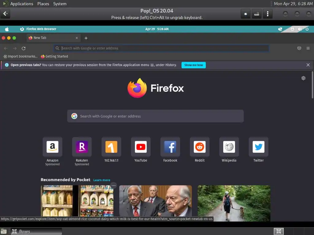Click the forward navigation arrow in Firefox
Image resolution: width=314 pixels, height=235 pixels.
point(15,48)
